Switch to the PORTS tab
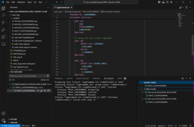Image resolution: width=194 pixels, height=127 pixels. point(120,78)
